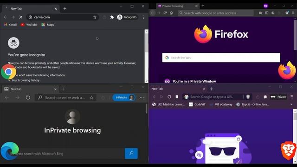Click Brave bookmark icon
Viewport: 297px width, 167px height.
[x=177, y=97]
